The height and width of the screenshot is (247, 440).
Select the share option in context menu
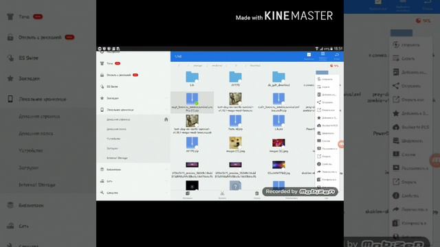327,102
